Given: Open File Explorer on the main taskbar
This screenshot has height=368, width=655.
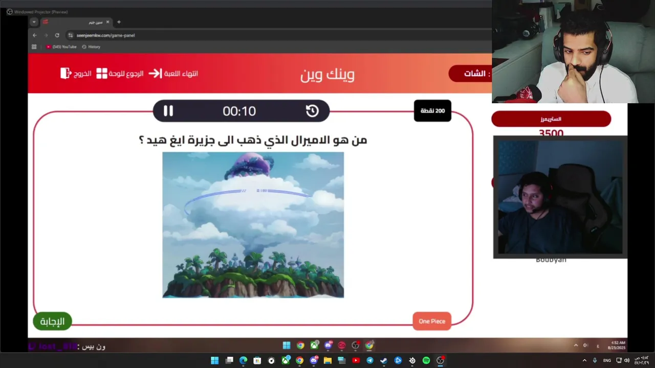Looking at the screenshot, I should [x=327, y=360].
